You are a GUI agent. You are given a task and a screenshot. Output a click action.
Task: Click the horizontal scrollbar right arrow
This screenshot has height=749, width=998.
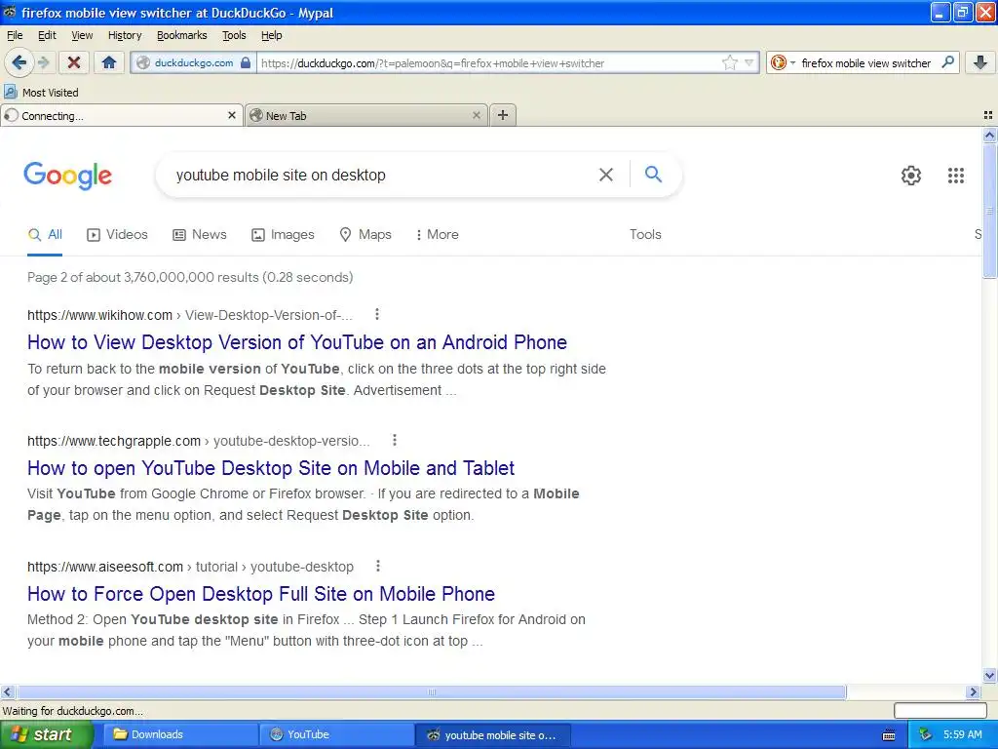click(x=972, y=691)
